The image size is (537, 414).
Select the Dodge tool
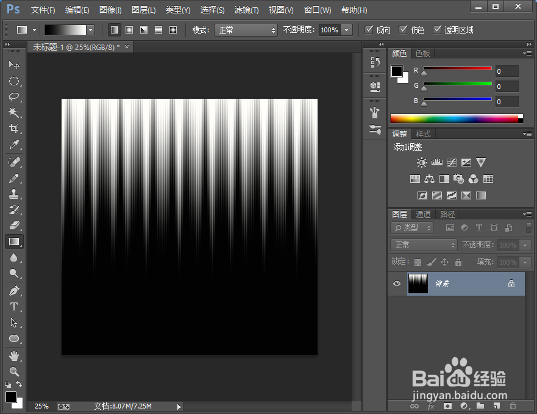tap(14, 273)
